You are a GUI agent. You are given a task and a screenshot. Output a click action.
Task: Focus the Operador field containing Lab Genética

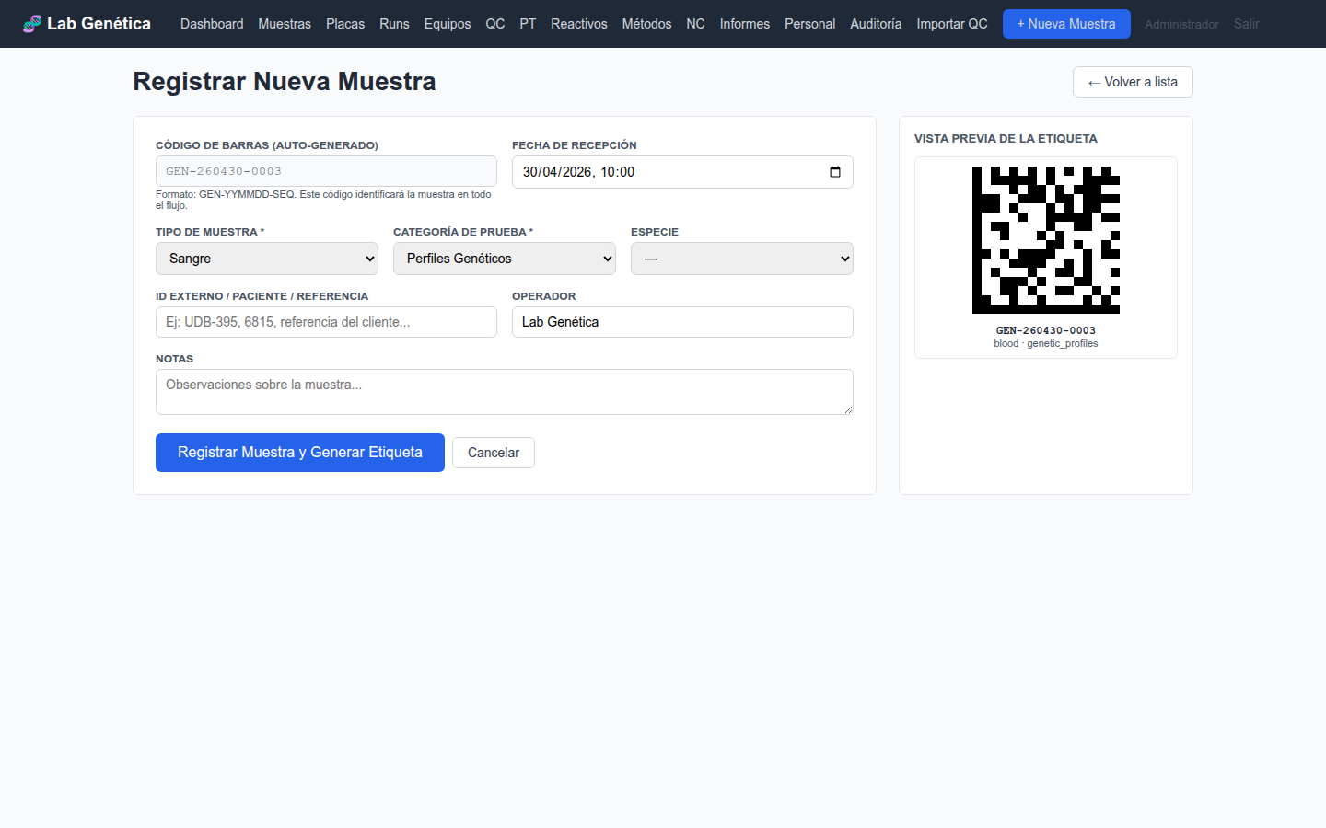682,322
